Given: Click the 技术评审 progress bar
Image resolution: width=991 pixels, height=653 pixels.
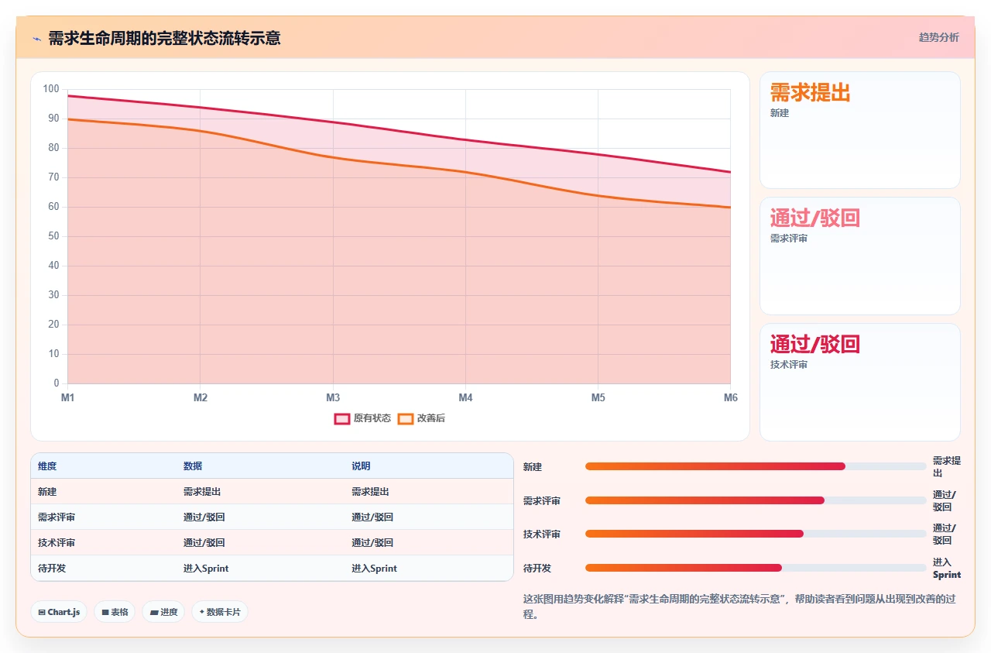Looking at the screenshot, I should coord(756,534).
